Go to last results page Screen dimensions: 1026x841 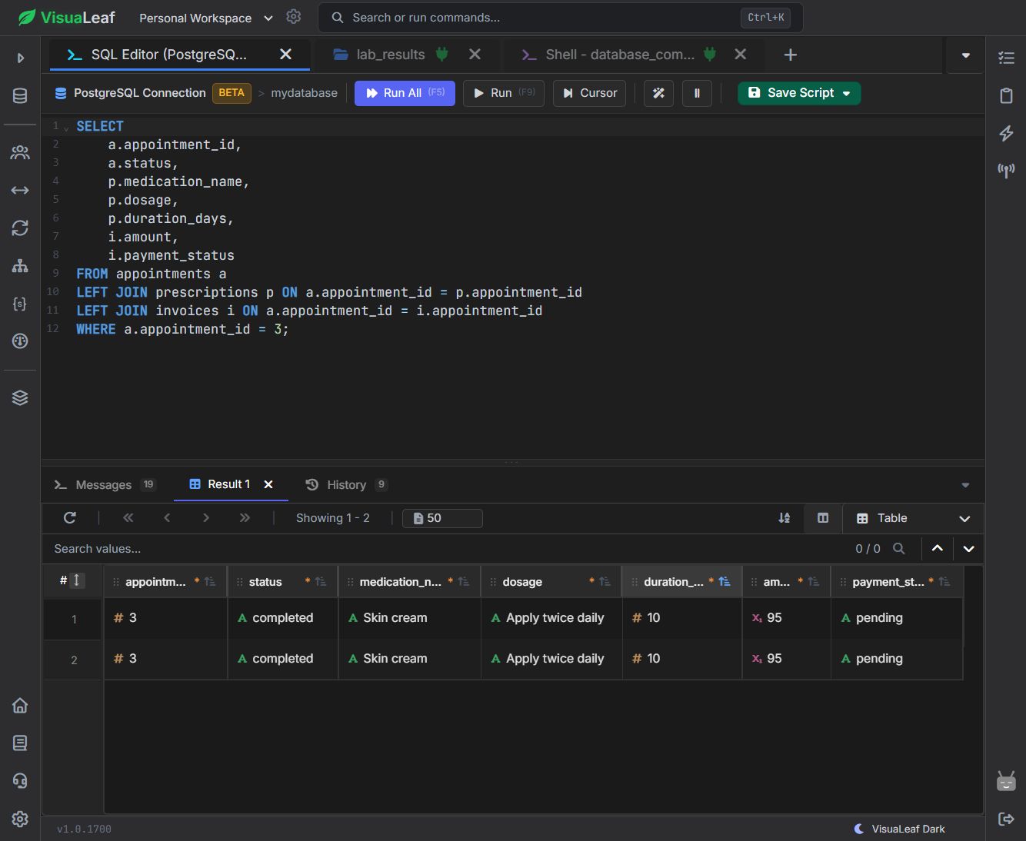point(245,518)
